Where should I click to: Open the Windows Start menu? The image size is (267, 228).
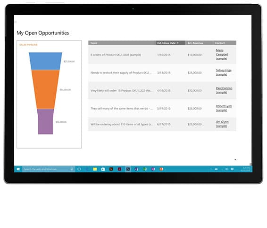(18, 169)
